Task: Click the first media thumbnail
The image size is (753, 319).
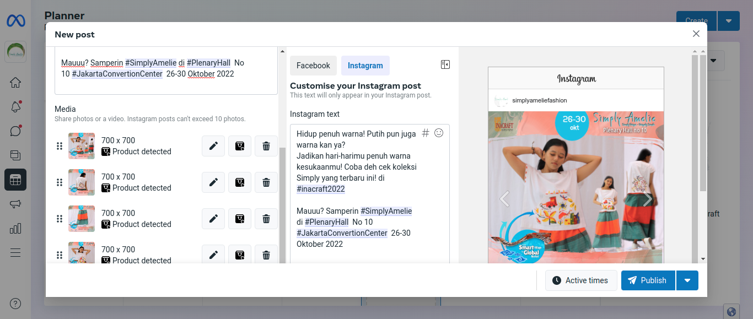Action: coord(82,146)
